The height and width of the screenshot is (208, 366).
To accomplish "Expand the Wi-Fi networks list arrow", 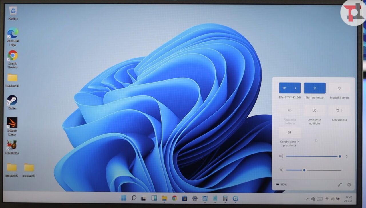I will [295, 88].
